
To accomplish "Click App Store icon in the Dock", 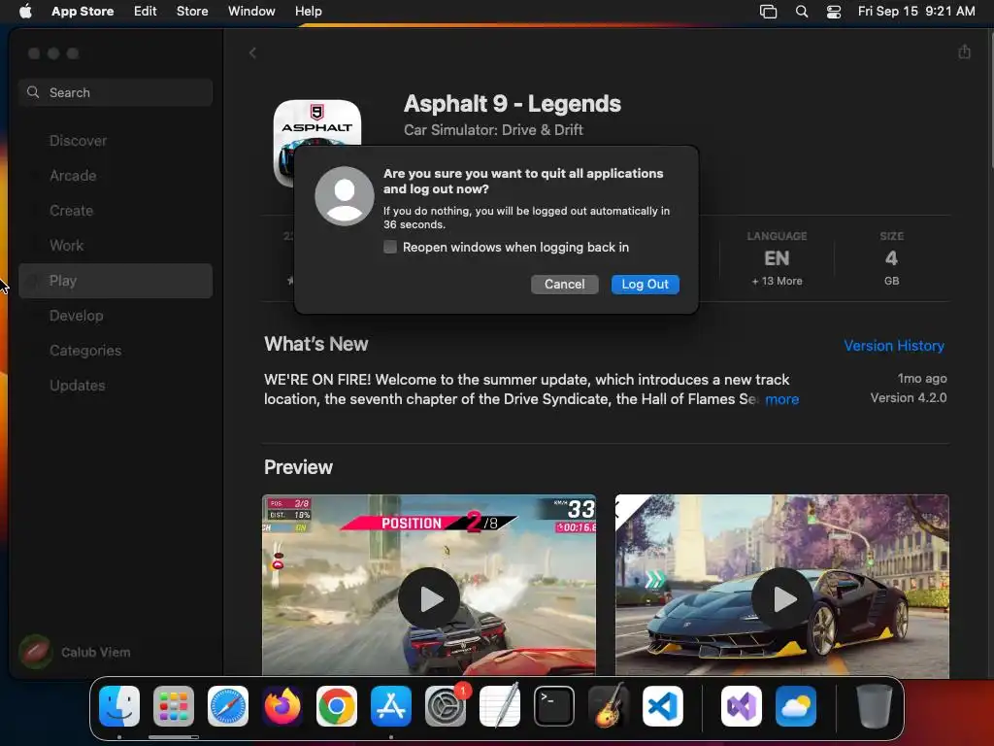I will point(391,706).
